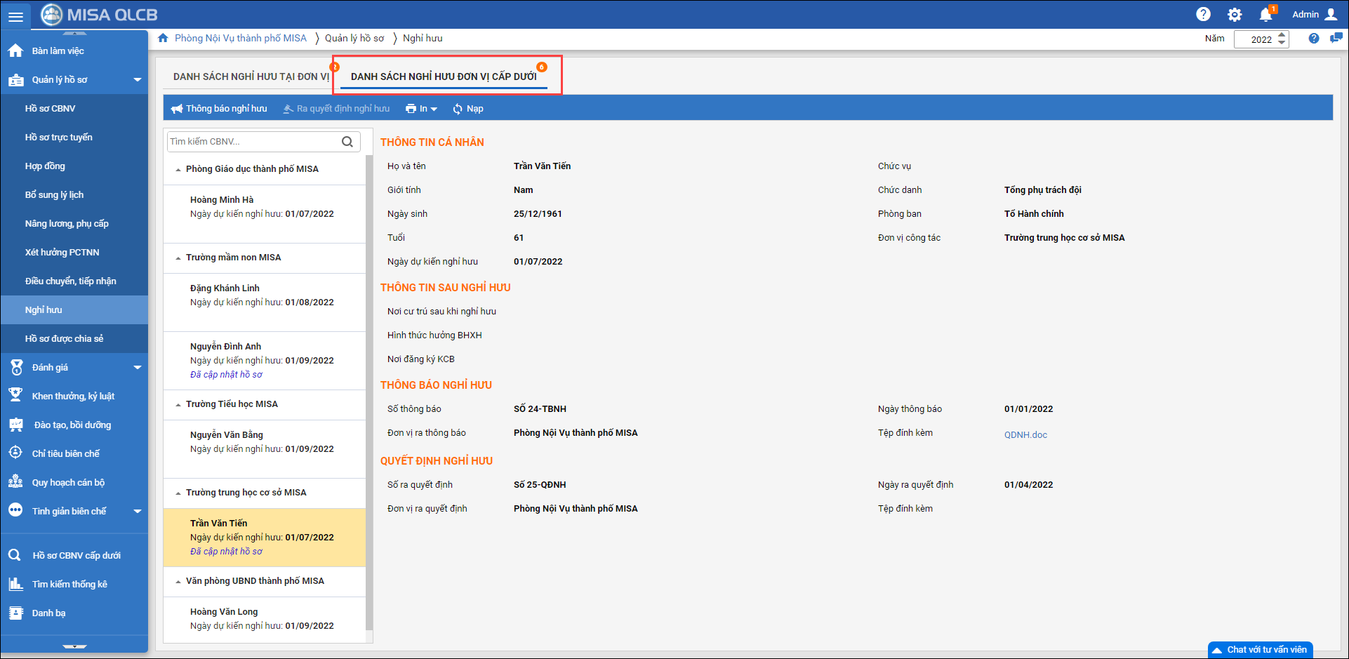The width and height of the screenshot is (1349, 659).
Task: Click Thông báo nghỉ hưu button
Action: coord(219,109)
